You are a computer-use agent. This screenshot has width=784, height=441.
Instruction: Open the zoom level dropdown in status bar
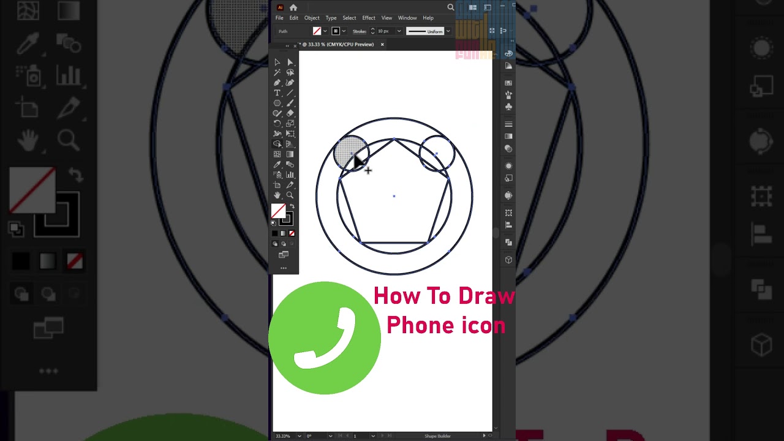[x=300, y=436]
